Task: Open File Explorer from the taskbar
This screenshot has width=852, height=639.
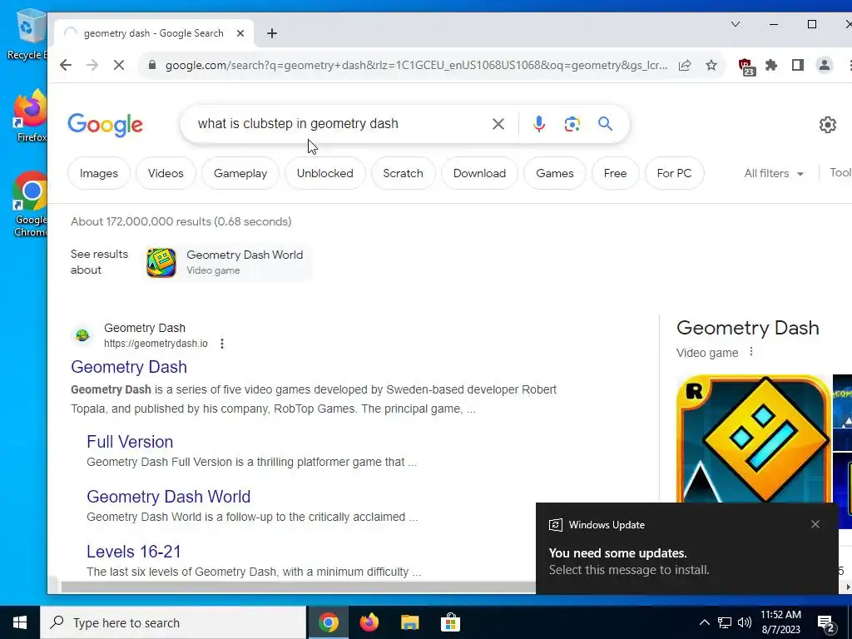Action: coord(409,622)
